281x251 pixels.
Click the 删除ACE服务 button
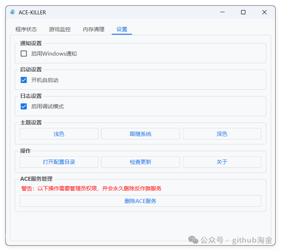click(140, 201)
